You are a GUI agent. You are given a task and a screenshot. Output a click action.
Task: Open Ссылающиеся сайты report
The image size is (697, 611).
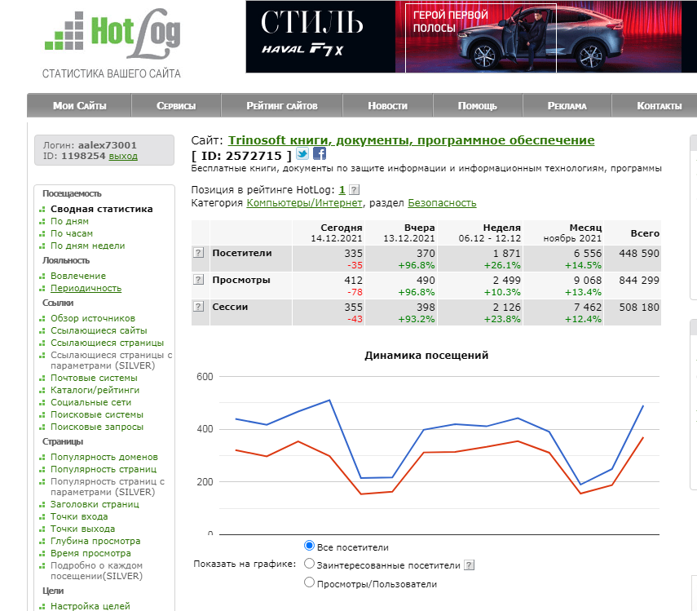click(x=99, y=330)
